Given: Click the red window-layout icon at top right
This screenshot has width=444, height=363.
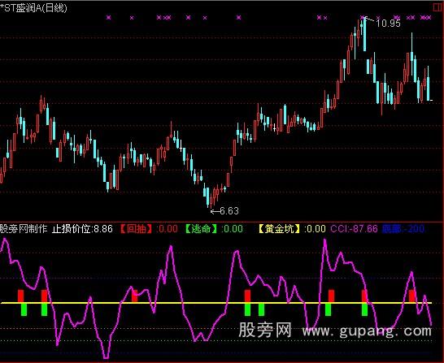Looking at the screenshot, I should point(438,7).
